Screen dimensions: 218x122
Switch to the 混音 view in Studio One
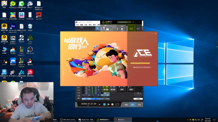coord(132,105)
